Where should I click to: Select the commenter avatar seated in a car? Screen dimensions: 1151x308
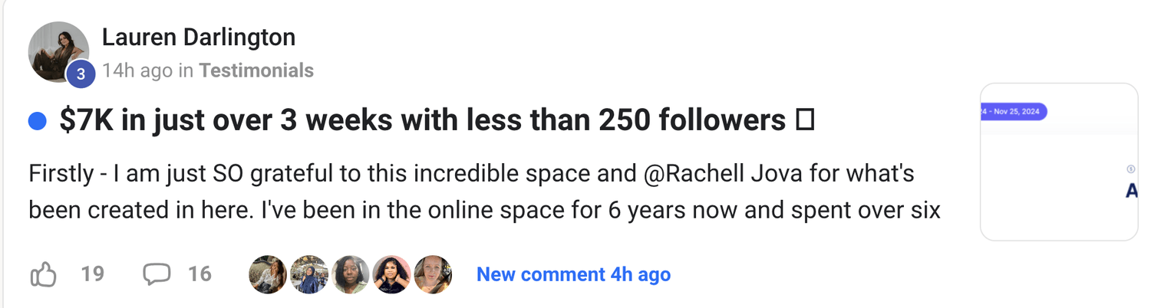tap(433, 274)
